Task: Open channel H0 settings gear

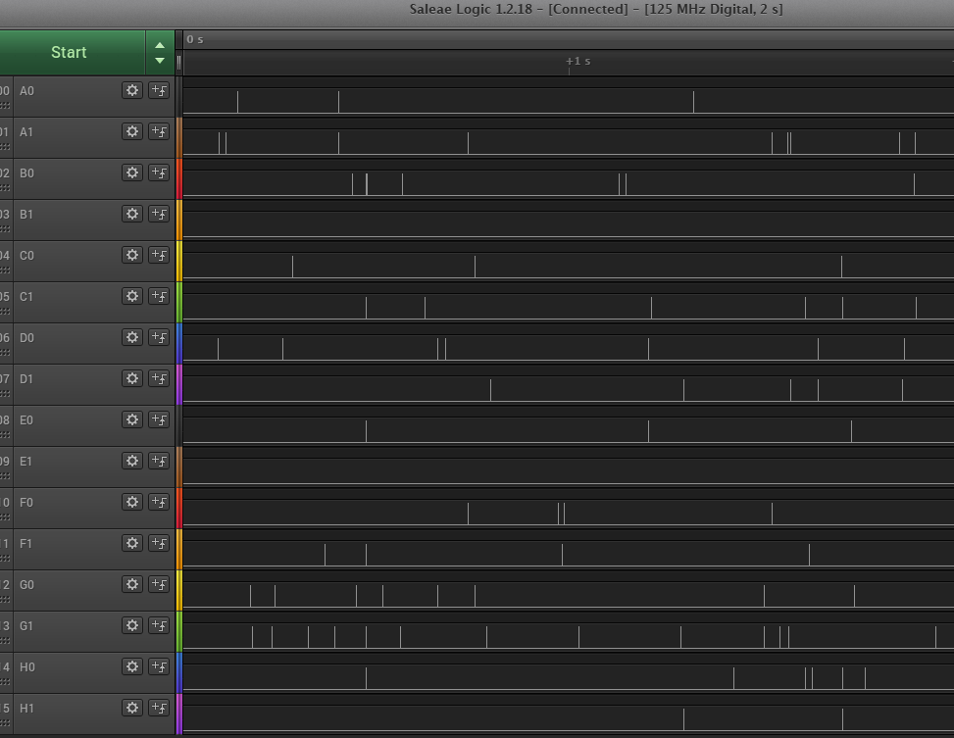Action: point(132,666)
